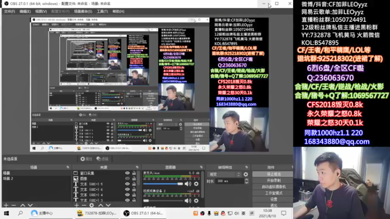Increase transition duration with up stepper
Image resolution: width=390 pixels, height=219 pixels.
pos(247,180)
